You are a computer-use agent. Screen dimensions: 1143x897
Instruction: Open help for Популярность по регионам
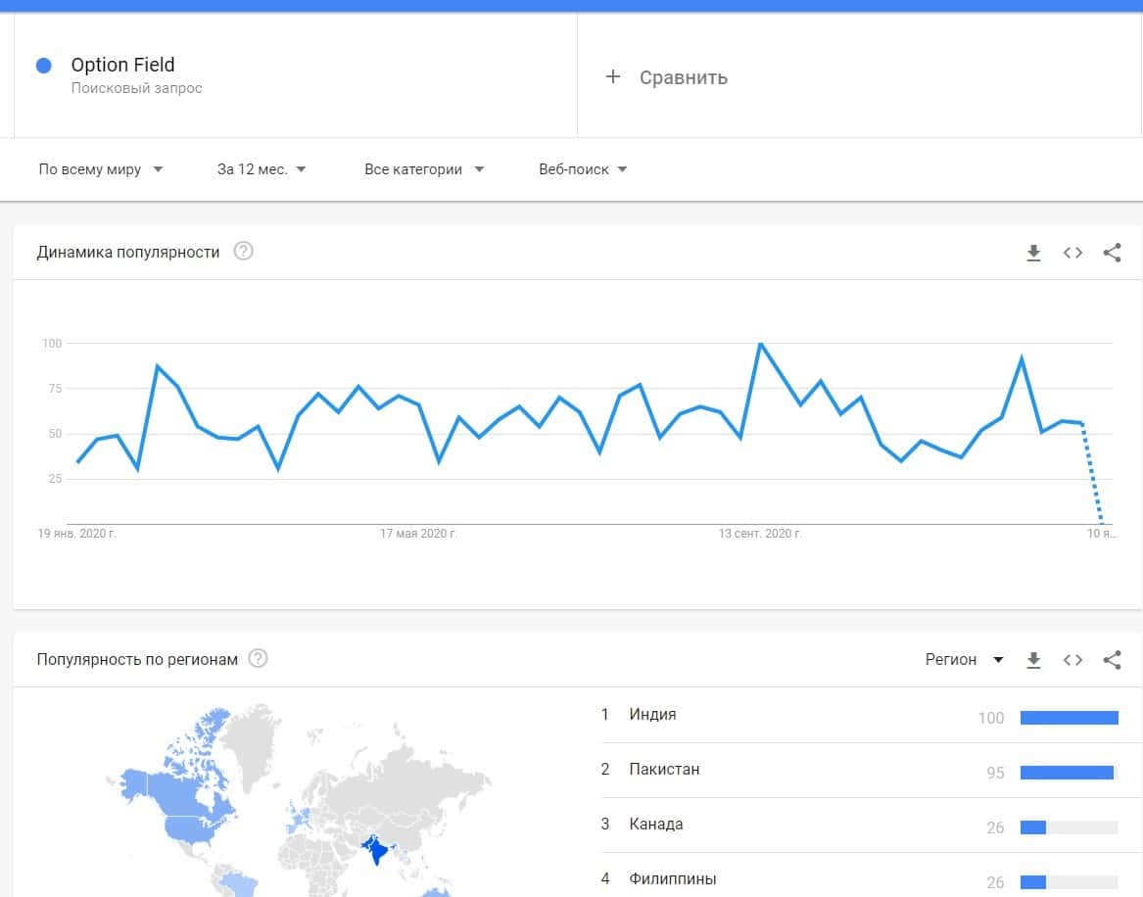pyautogui.click(x=259, y=658)
